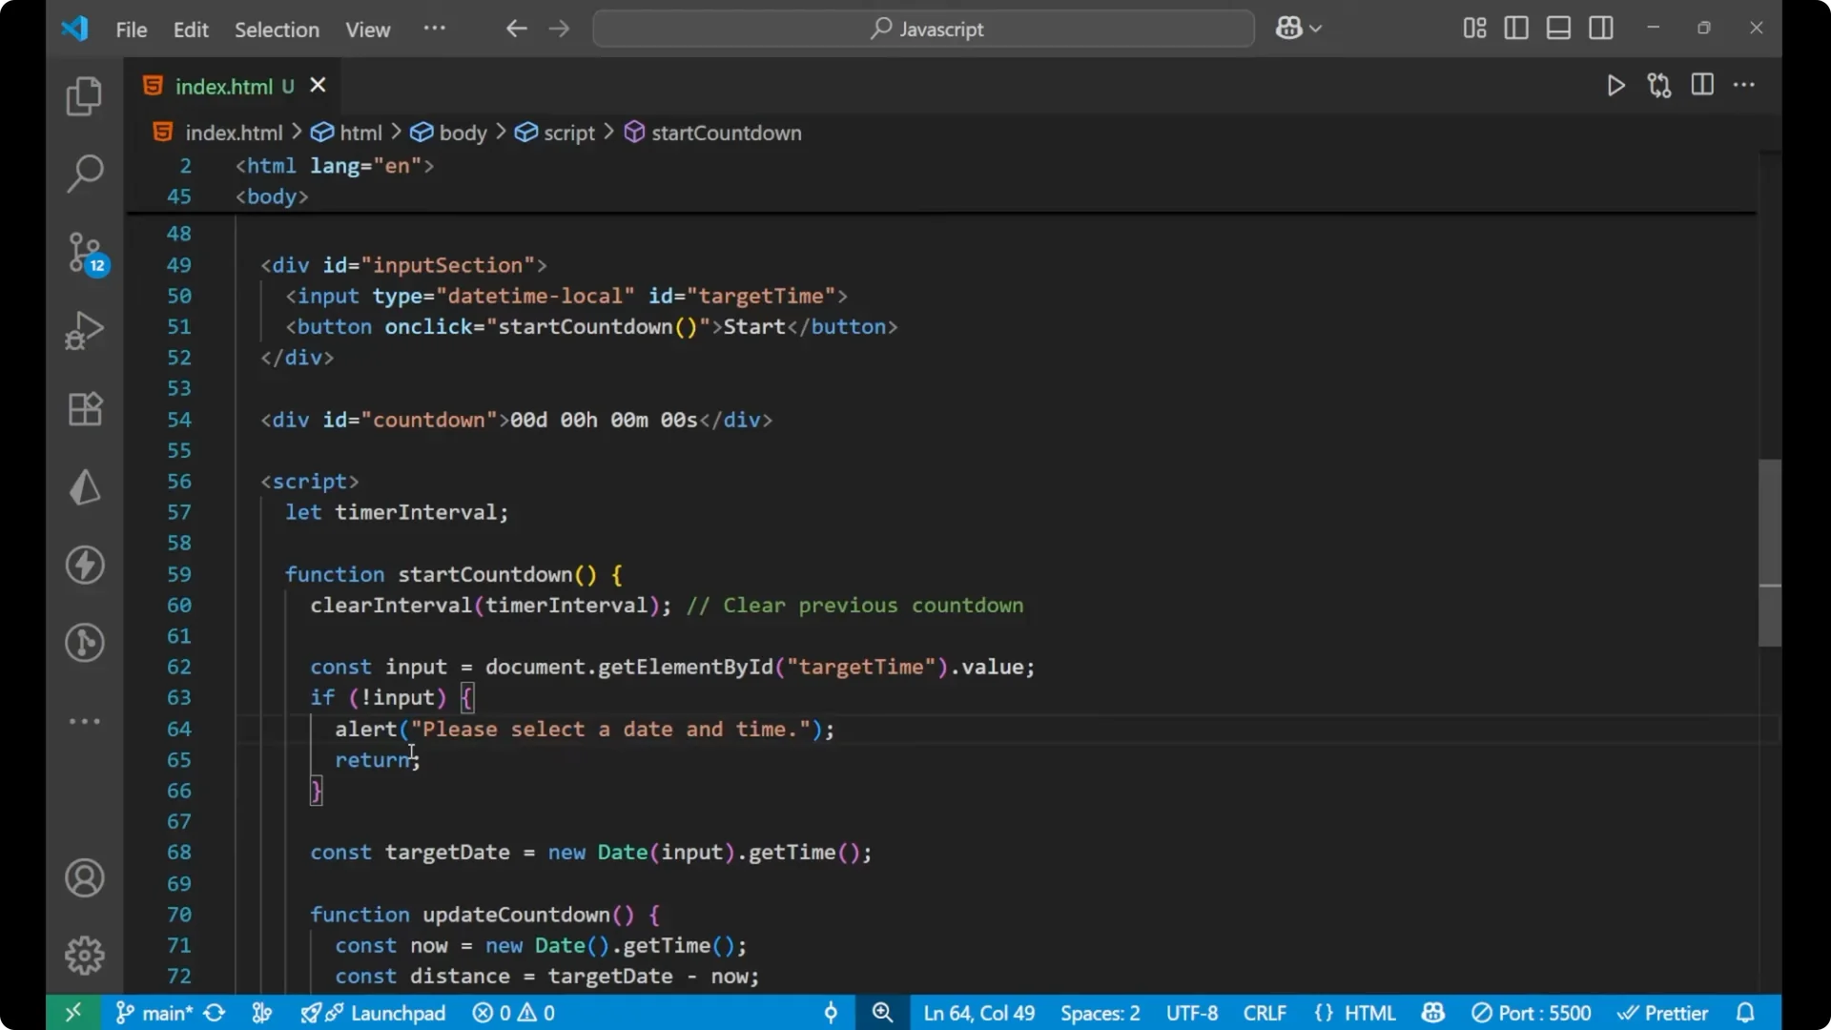Toggle the bottom panel visibility
Viewport: 1831px width, 1030px height.
1558,28
